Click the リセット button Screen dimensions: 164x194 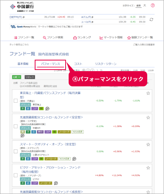tap(30, 77)
